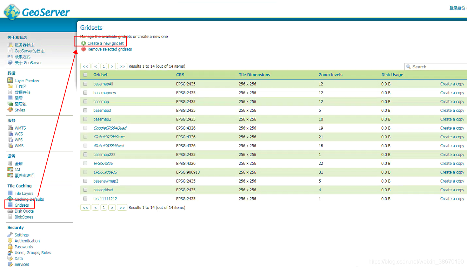The image size is (467, 268).
Task: Click Create a copy for basemap3
Action: [x=452, y=110]
